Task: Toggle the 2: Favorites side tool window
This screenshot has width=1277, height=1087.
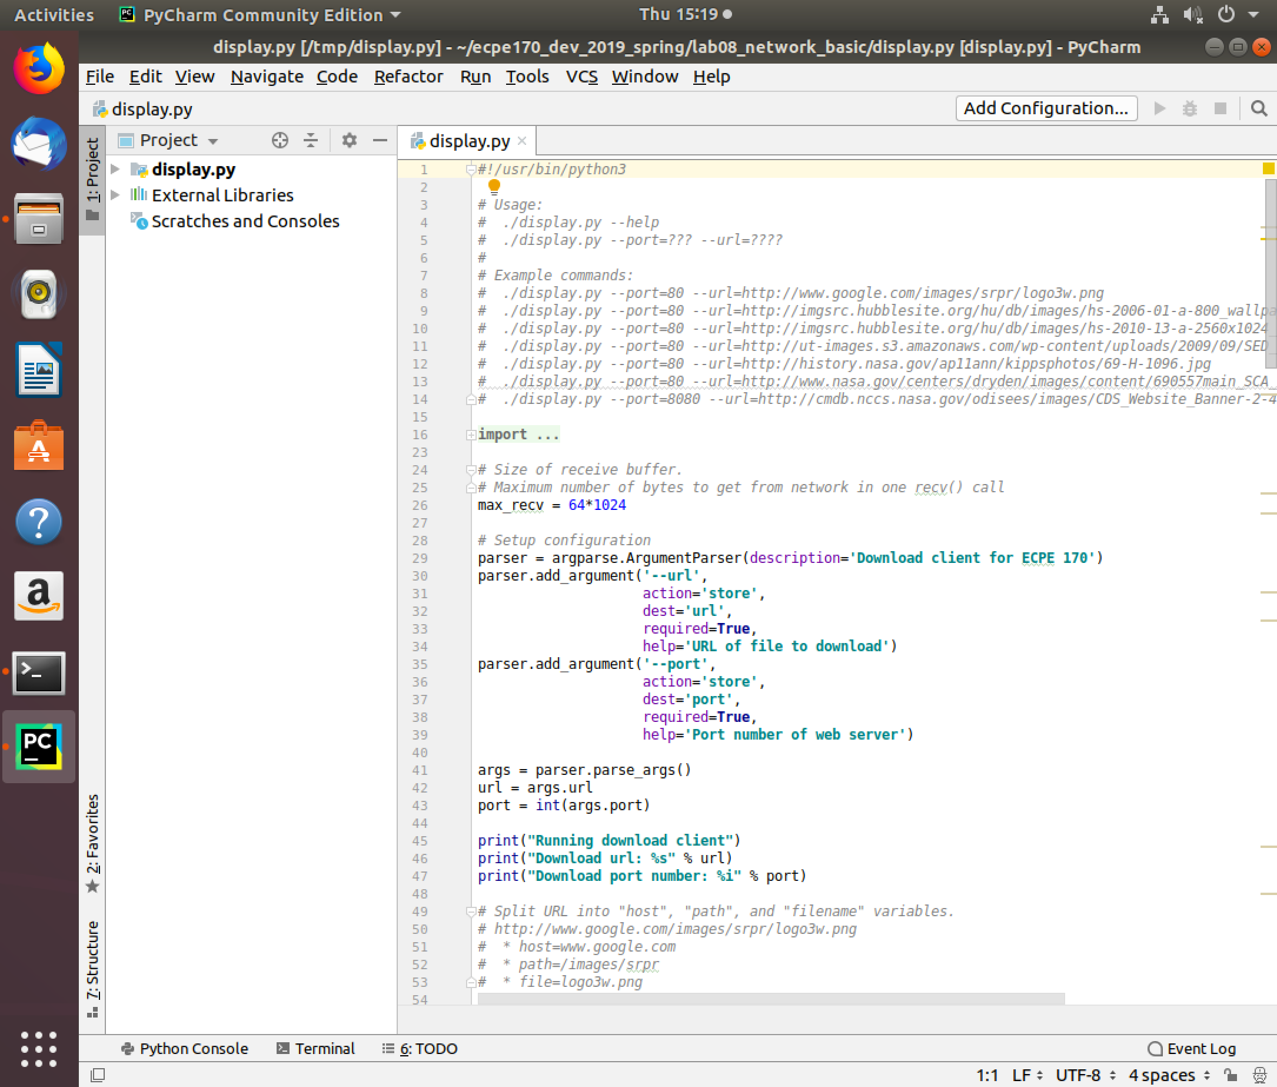Action: point(92,841)
